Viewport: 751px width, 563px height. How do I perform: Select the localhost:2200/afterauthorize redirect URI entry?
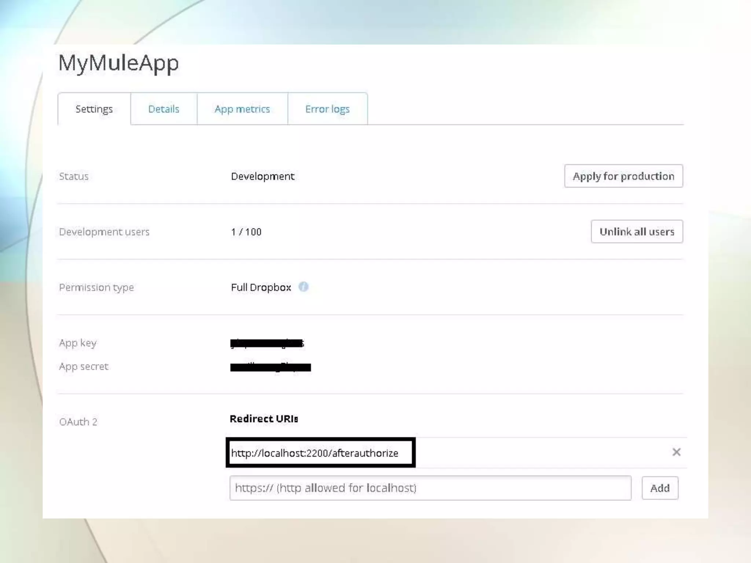(315, 453)
